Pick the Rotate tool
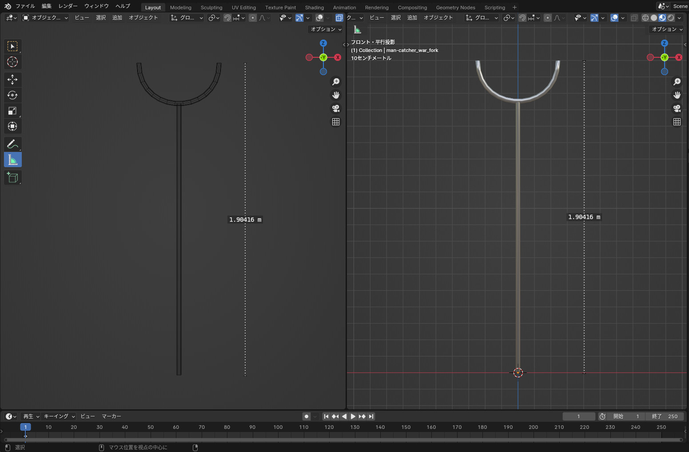This screenshot has height=452, width=689. (x=12, y=95)
